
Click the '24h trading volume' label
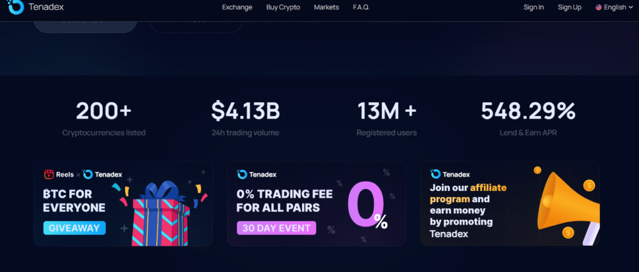245,133
